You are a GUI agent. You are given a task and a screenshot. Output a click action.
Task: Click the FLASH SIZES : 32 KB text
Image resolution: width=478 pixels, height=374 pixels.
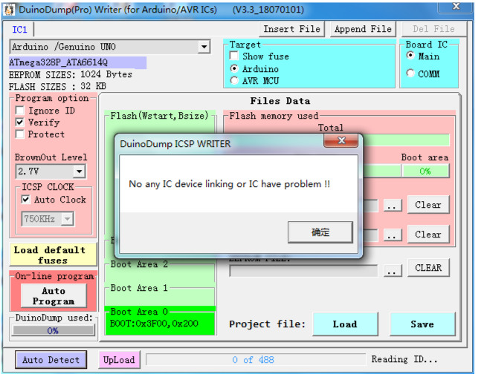click(x=57, y=86)
